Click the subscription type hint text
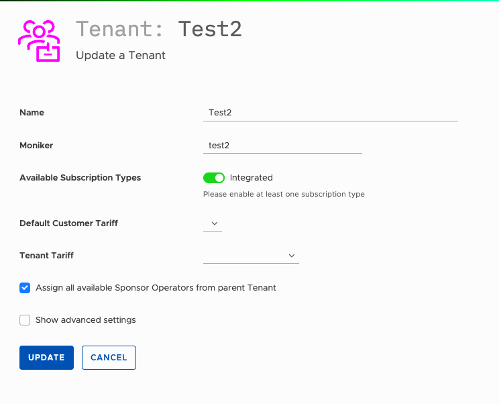Viewport: 499px width, 404px height. 284,194
